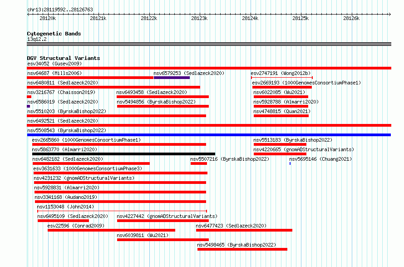Click the 13q12.2 cytogenetic band bar

[209, 44]
